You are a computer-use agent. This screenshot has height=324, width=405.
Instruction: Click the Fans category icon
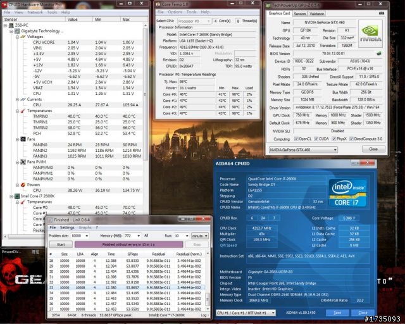[23, 139]
